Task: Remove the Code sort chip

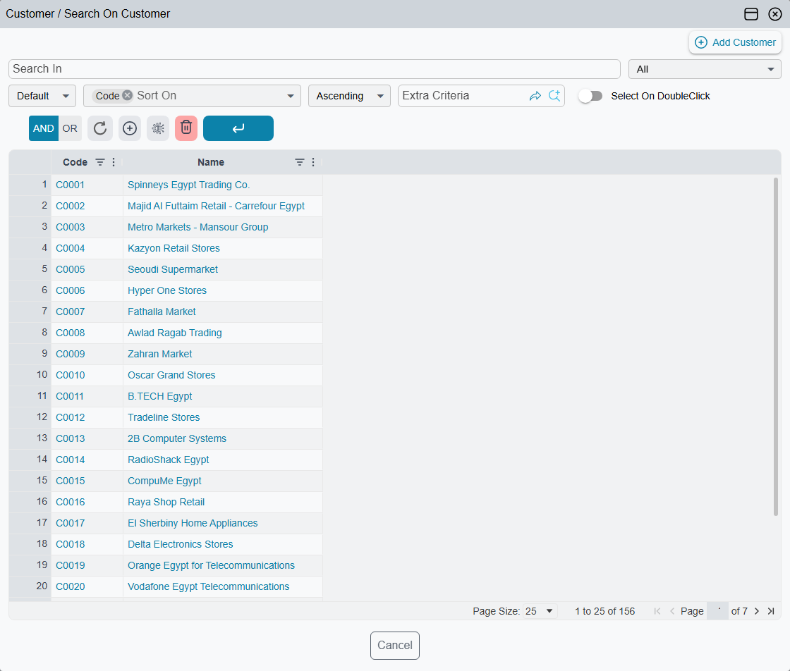Action: click(x=128, y=95)
